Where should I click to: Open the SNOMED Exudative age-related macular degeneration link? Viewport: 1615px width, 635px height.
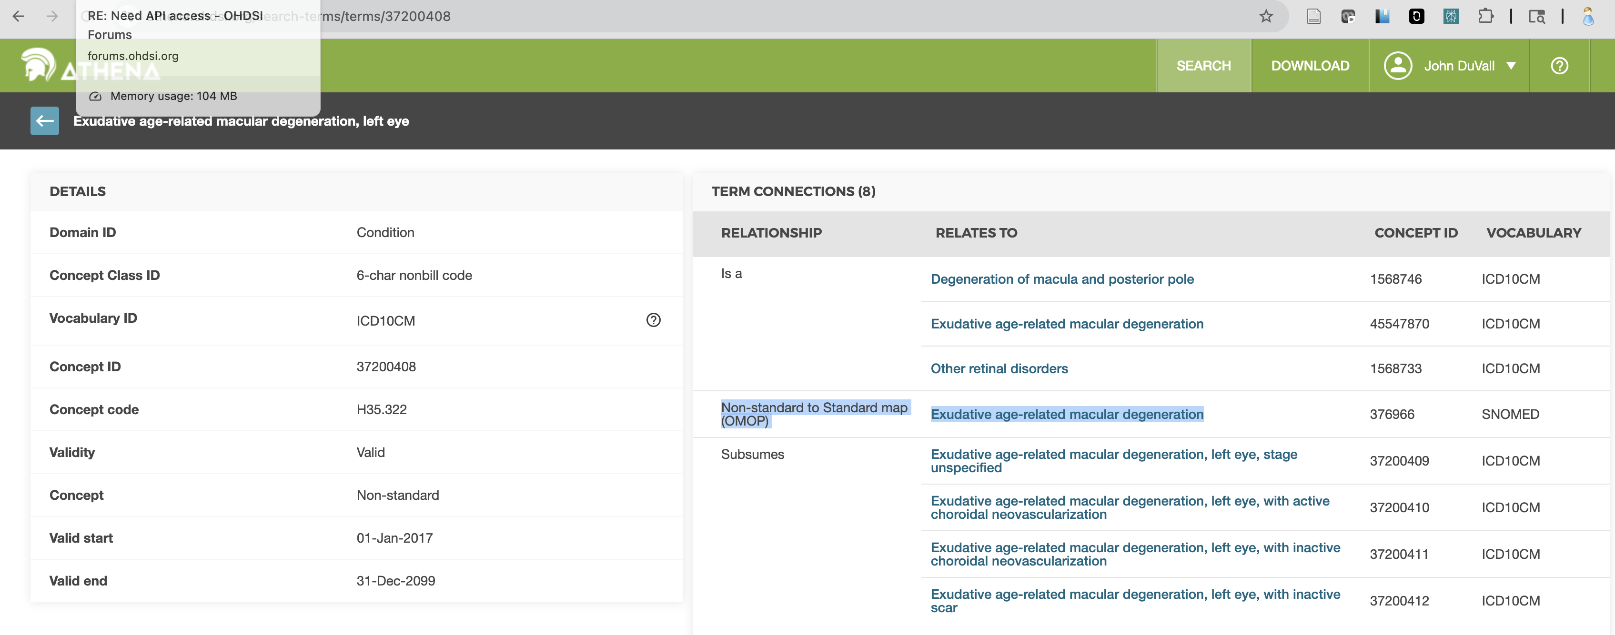point(1067,415)
